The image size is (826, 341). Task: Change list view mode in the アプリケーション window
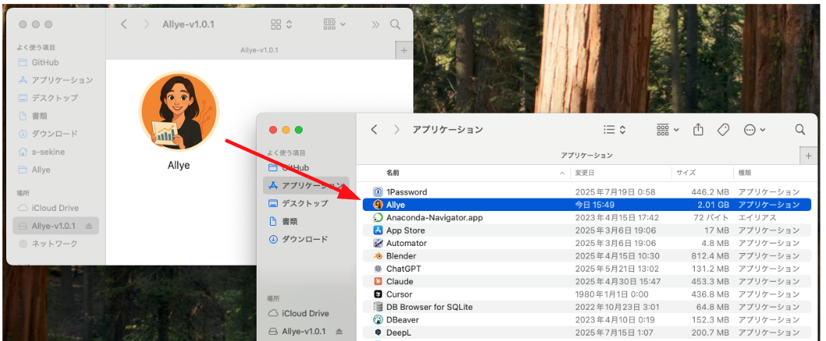pyautogui.click(x=614, y=129)
